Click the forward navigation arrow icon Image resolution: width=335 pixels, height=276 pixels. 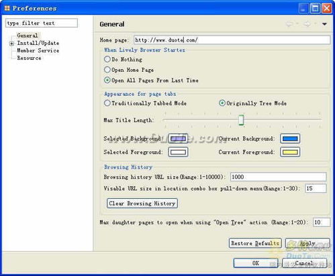click(x=307, y=24)
